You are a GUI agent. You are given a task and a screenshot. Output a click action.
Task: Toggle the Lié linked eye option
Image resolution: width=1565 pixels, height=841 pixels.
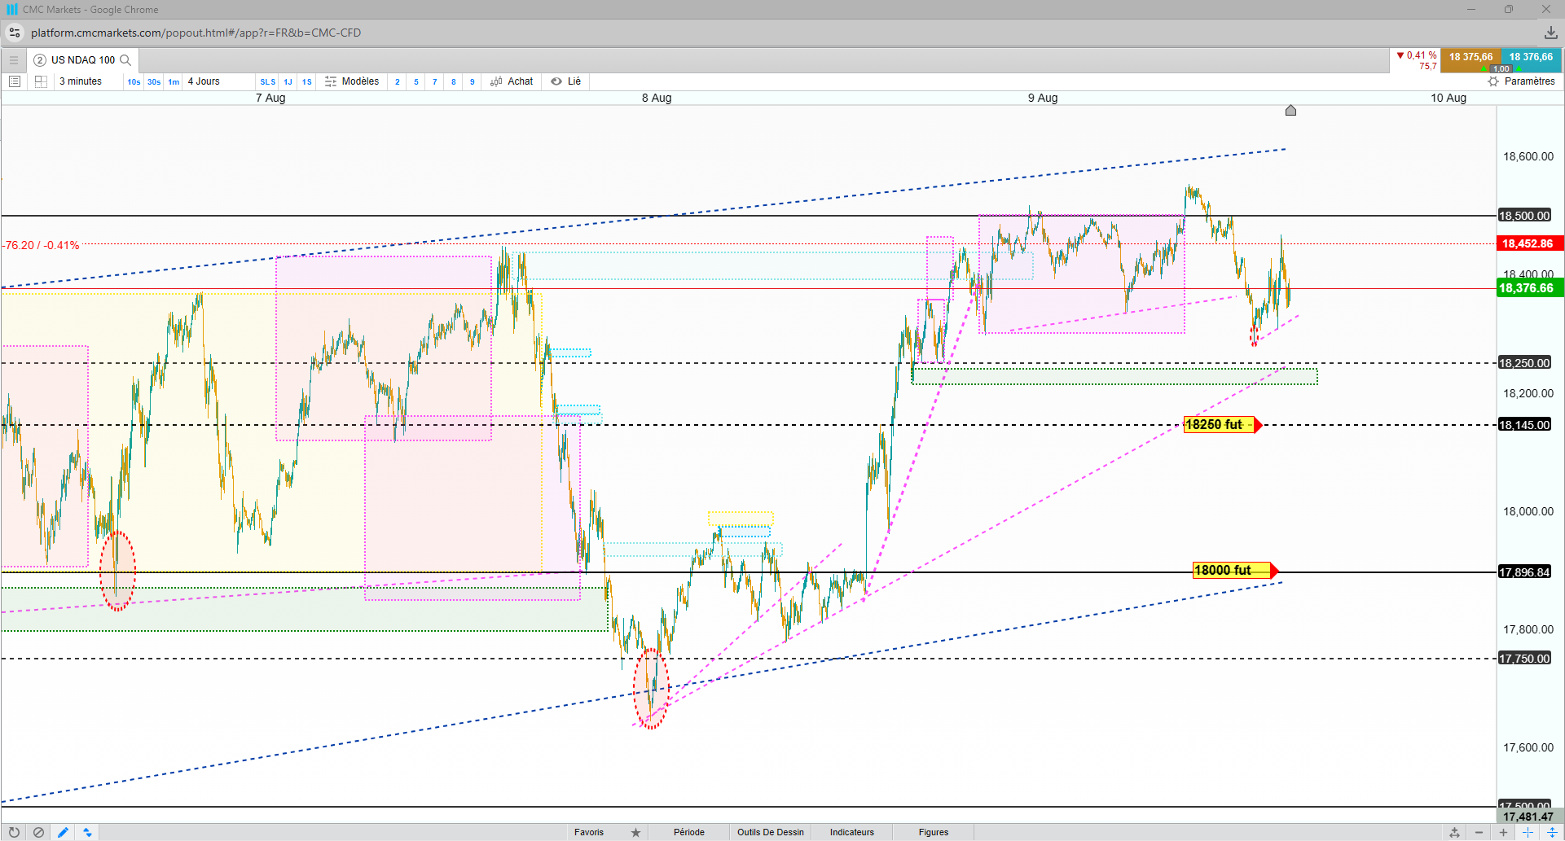click(565, 81)
